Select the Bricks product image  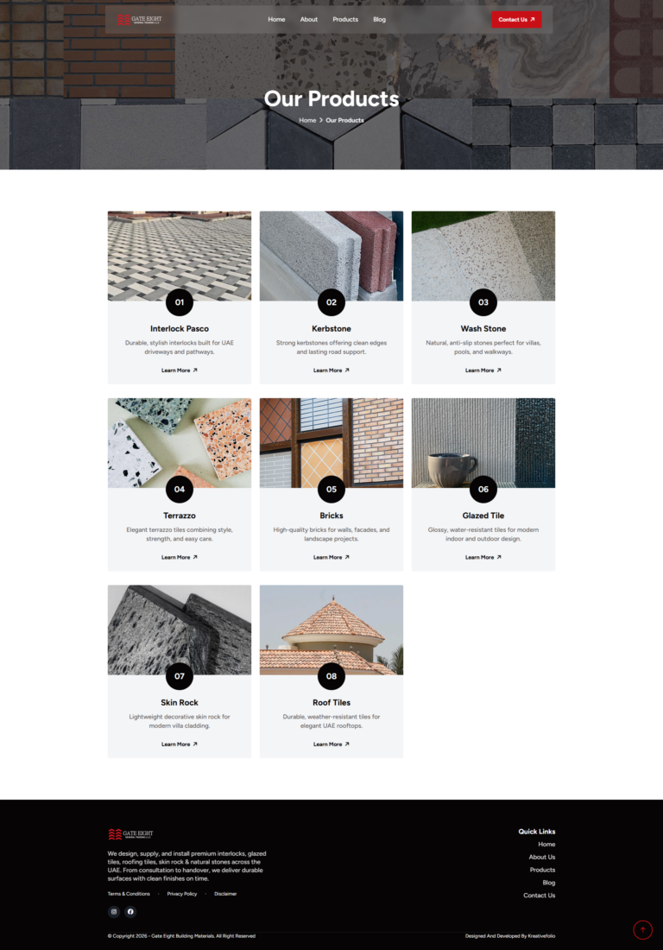[x=331, y=443]
